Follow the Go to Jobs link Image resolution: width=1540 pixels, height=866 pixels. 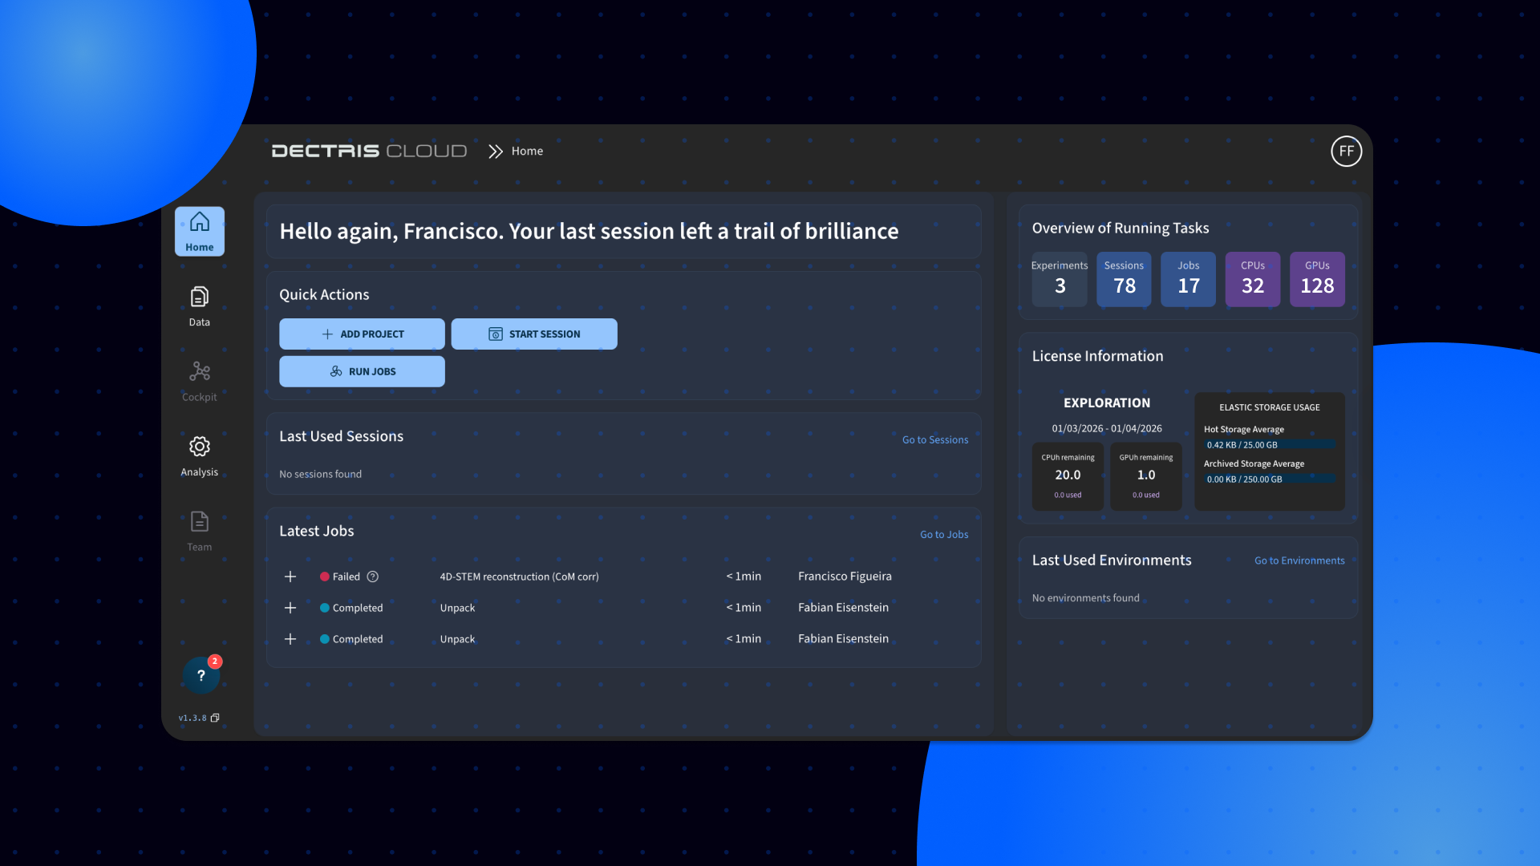coord(943,534)
